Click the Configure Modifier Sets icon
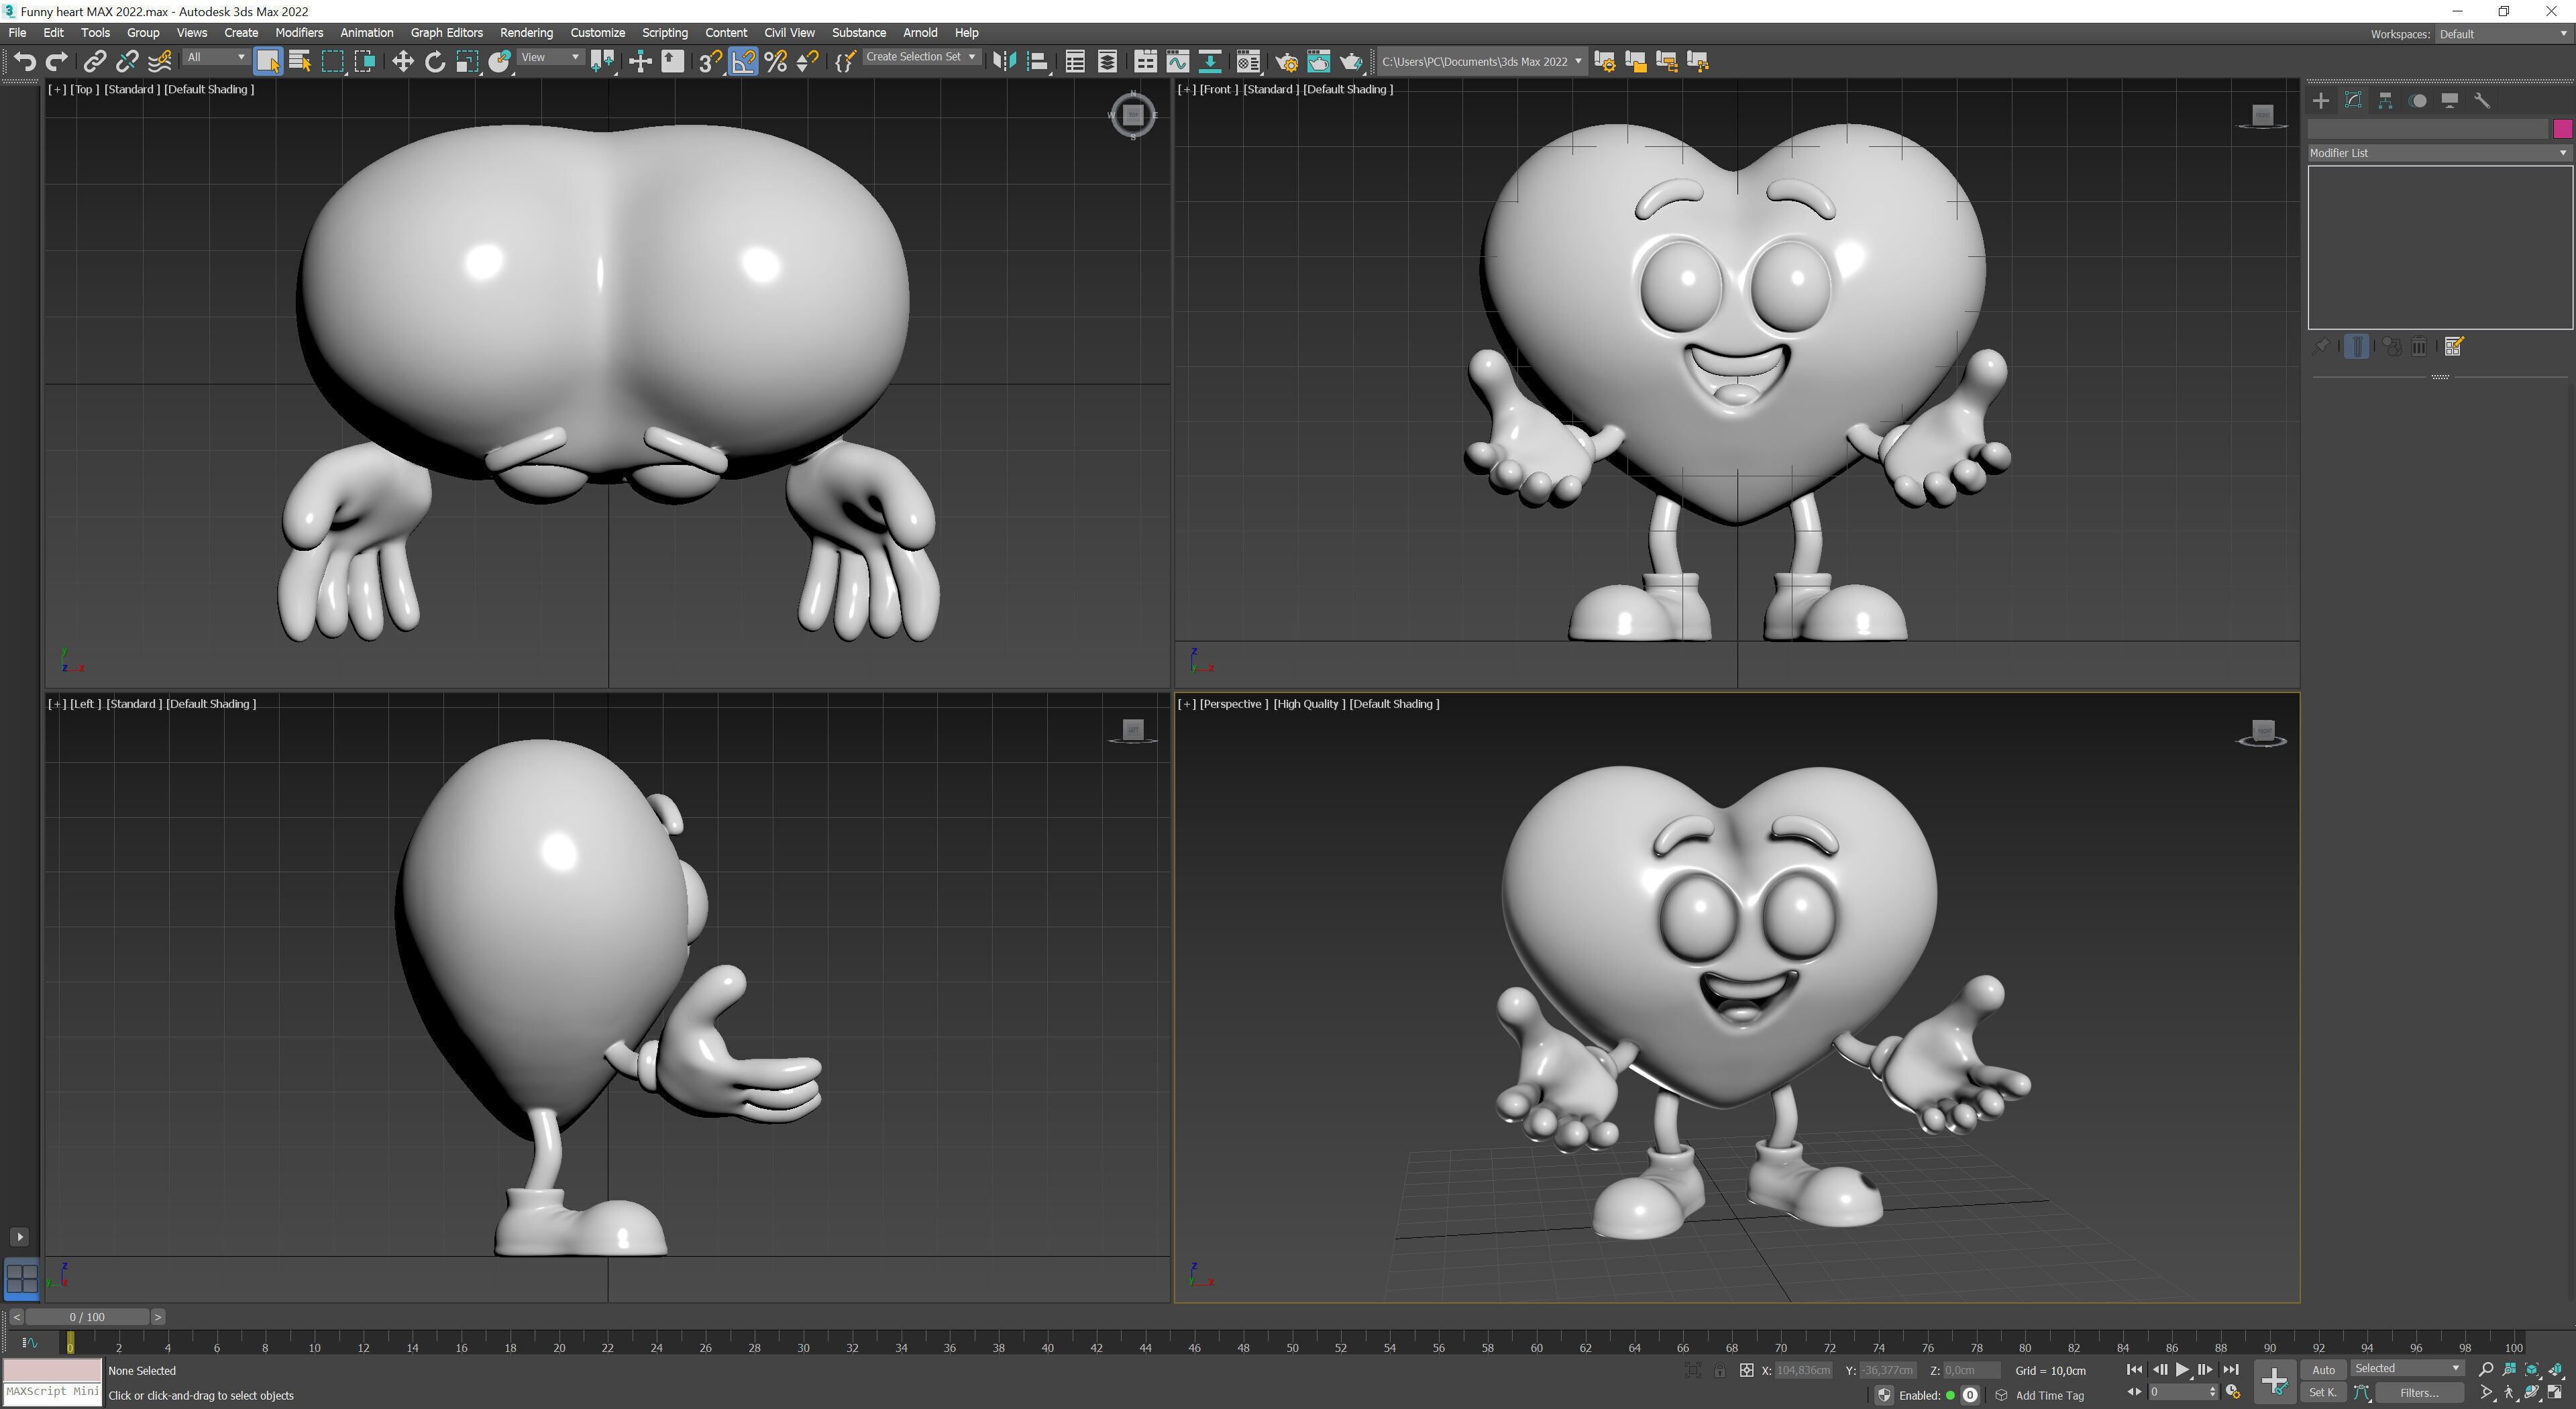This screenshot has width=2576, height=1409. [x=2453, y=346]
